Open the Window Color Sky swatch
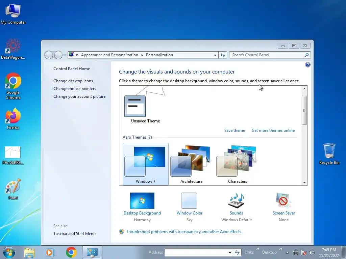The image size is (346, 259). pos(189,201)
